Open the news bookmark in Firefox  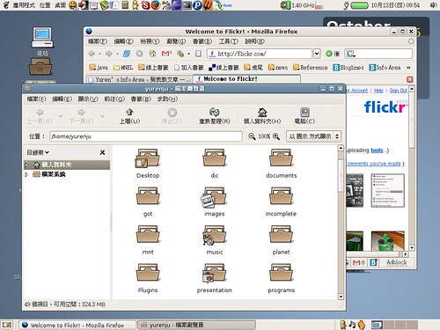pos(277,68)
